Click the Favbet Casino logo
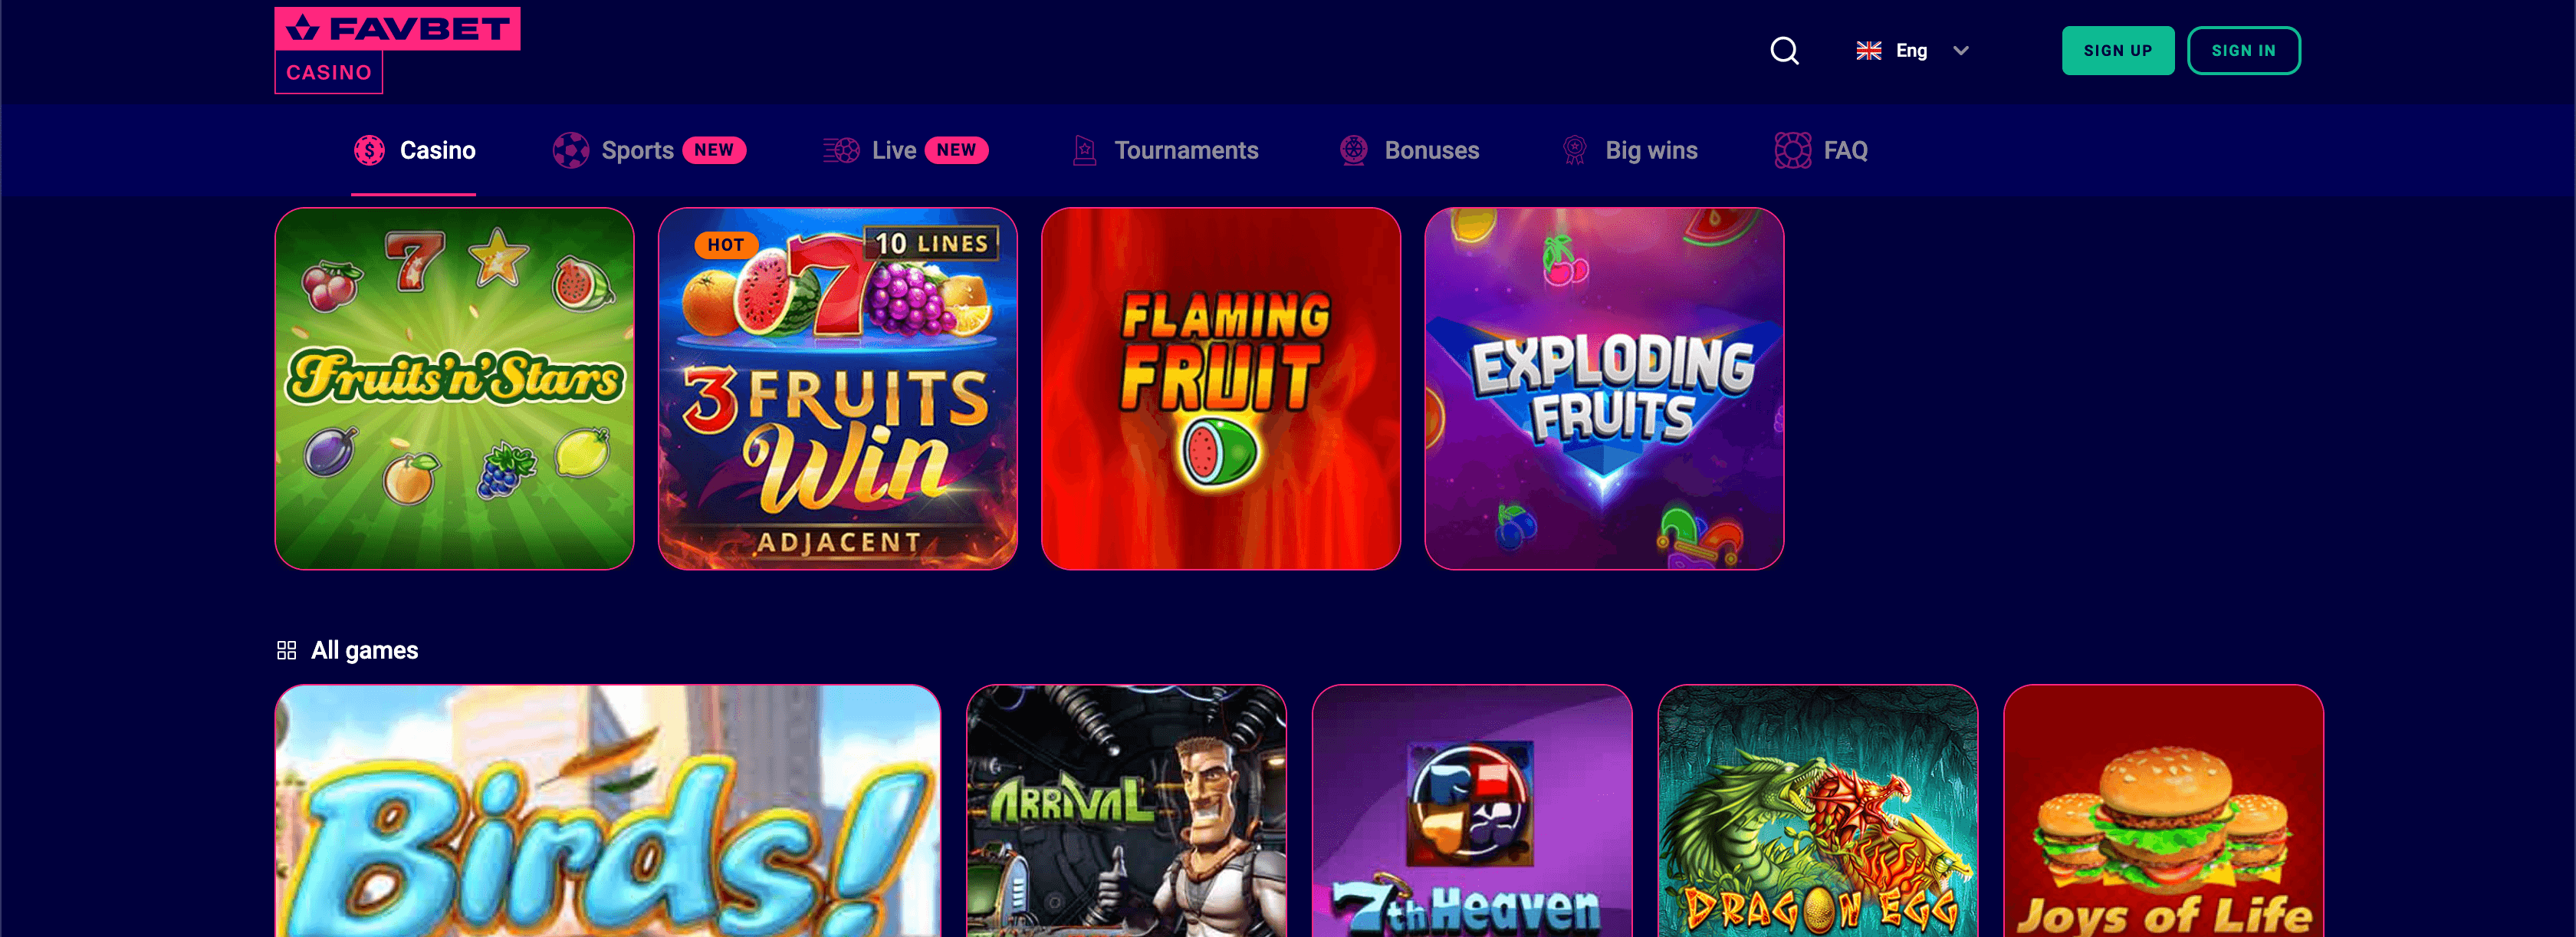The image size is (2576, 937). pos(397,50)
